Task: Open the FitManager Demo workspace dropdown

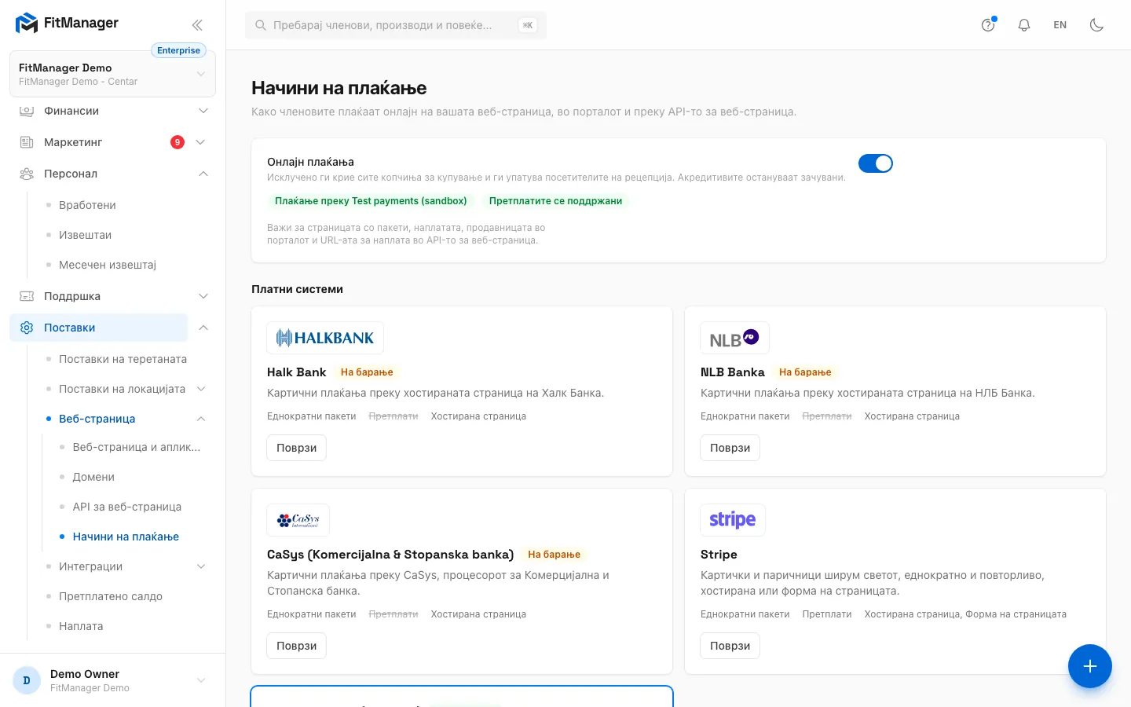Action: tap(112, 74)
